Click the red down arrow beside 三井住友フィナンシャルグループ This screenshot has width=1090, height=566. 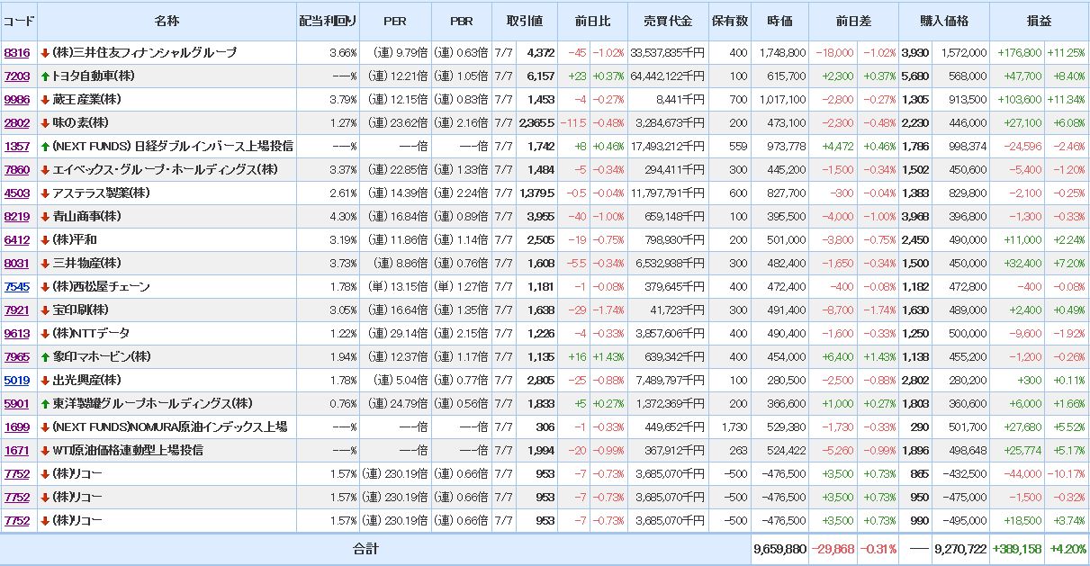coord(45,53)
